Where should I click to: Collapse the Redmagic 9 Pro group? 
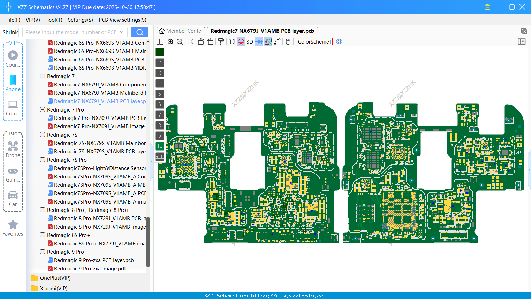[42, 252]
